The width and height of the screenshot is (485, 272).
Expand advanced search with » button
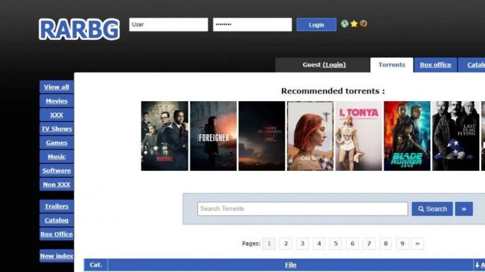coord(464,209)
